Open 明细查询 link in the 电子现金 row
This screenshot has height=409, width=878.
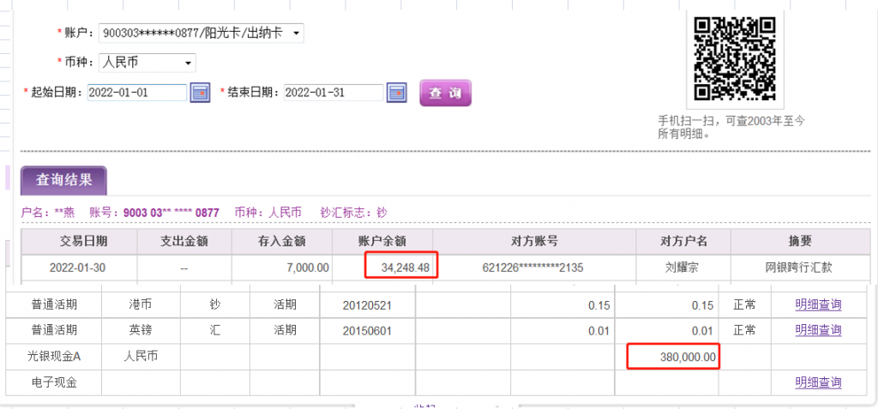(x=818, y=382)
